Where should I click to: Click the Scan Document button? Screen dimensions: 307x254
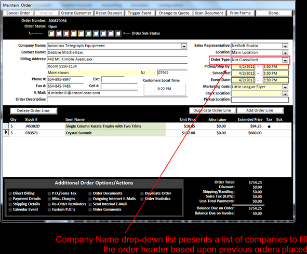[x=209, y=13]
